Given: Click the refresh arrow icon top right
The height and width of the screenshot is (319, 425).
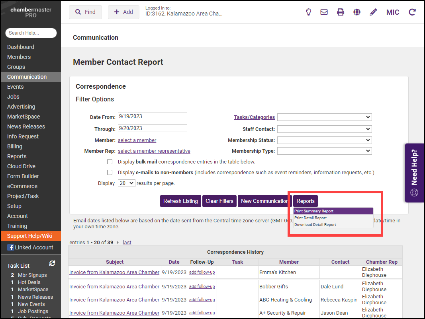Looking at the screenshot, I should [x=412, y=12].
